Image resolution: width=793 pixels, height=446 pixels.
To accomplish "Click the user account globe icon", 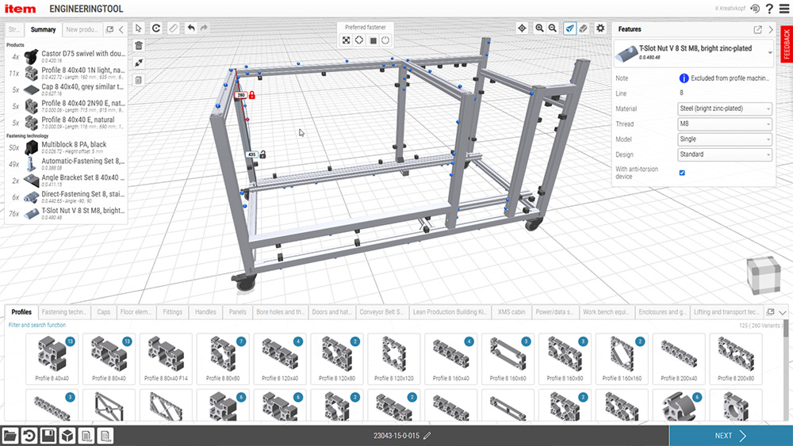I will coord(755,9).
